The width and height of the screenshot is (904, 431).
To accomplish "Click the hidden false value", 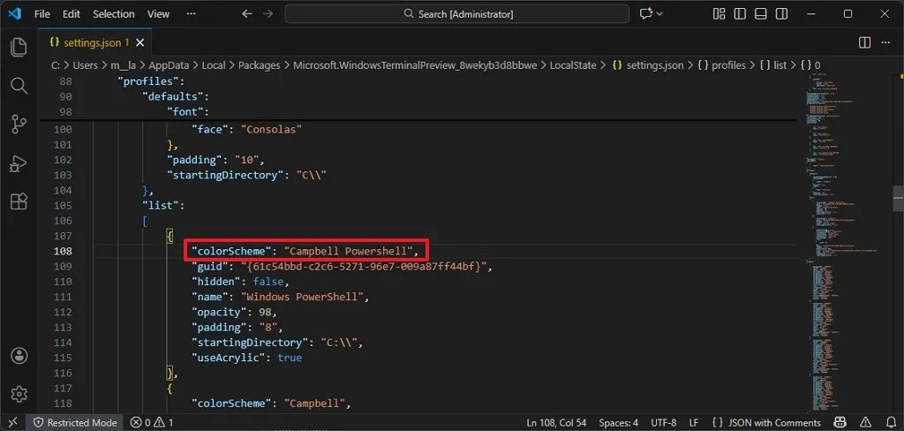I will [267, 282].
